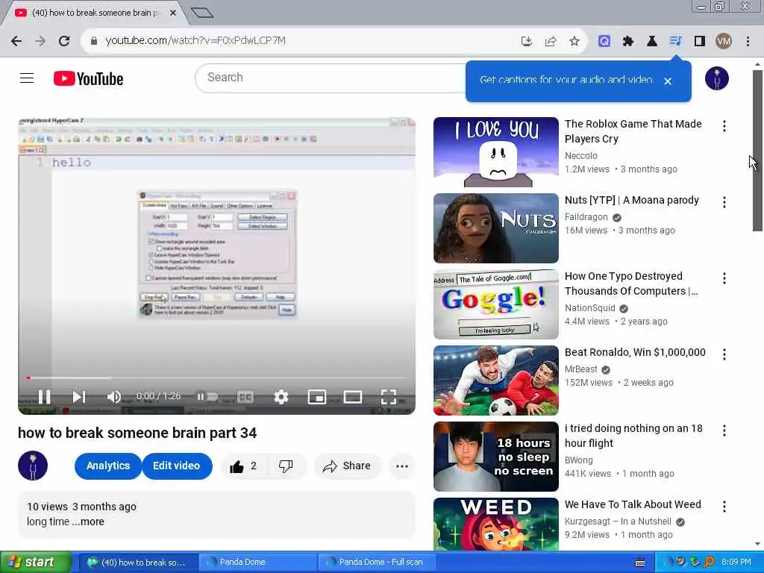The height and width of the screenshot is (573, 764).
Task: Click the Share button
Action: coord(346,466)
